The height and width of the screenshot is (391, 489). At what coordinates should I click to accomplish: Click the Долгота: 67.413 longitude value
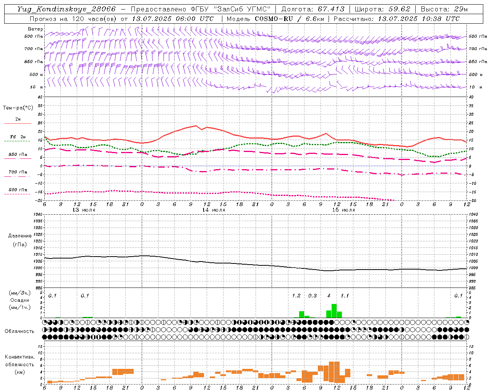313,9
